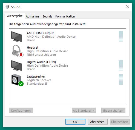Switch to the Kommunikation tab
The image size is (135, 130).
[x=65, y=16]
